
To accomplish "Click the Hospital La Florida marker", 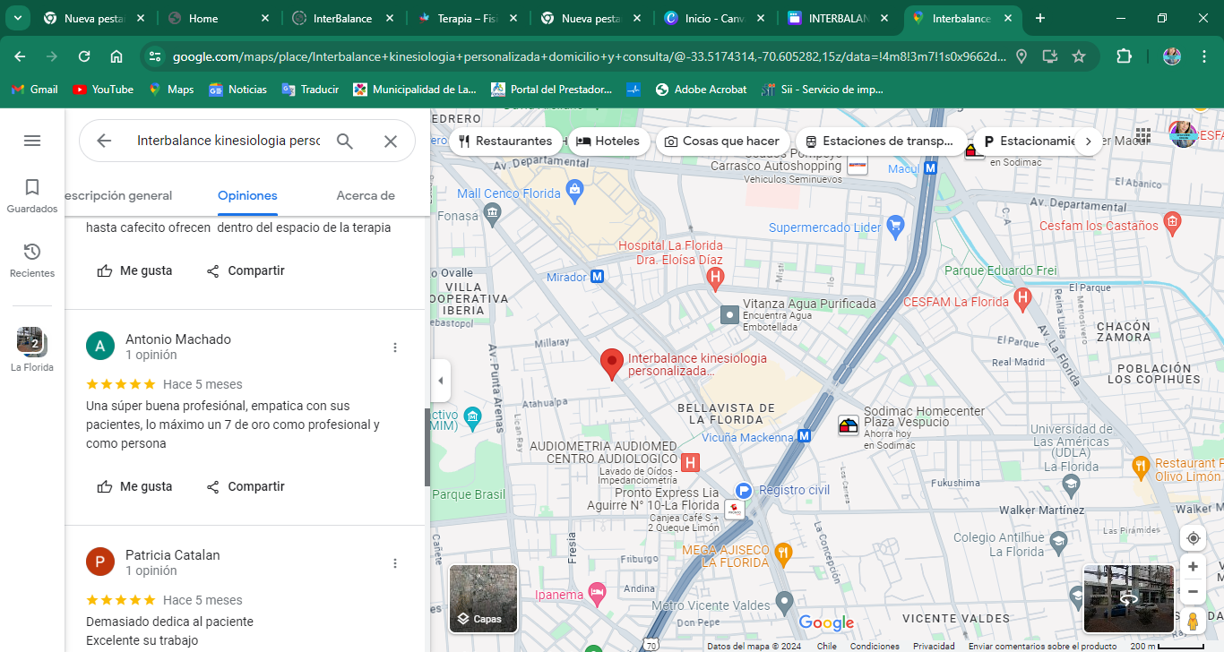I will pos(715,279).
